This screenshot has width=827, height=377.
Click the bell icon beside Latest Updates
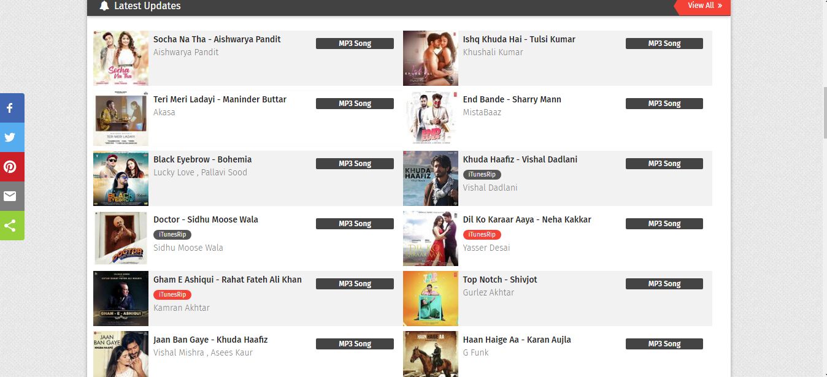coord(104,6)
